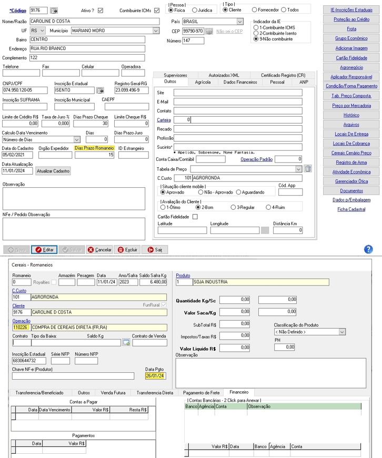This screenshot has height=458, width=382.
Task: Switch to the Supervisores tab
Action: [175, 75]
